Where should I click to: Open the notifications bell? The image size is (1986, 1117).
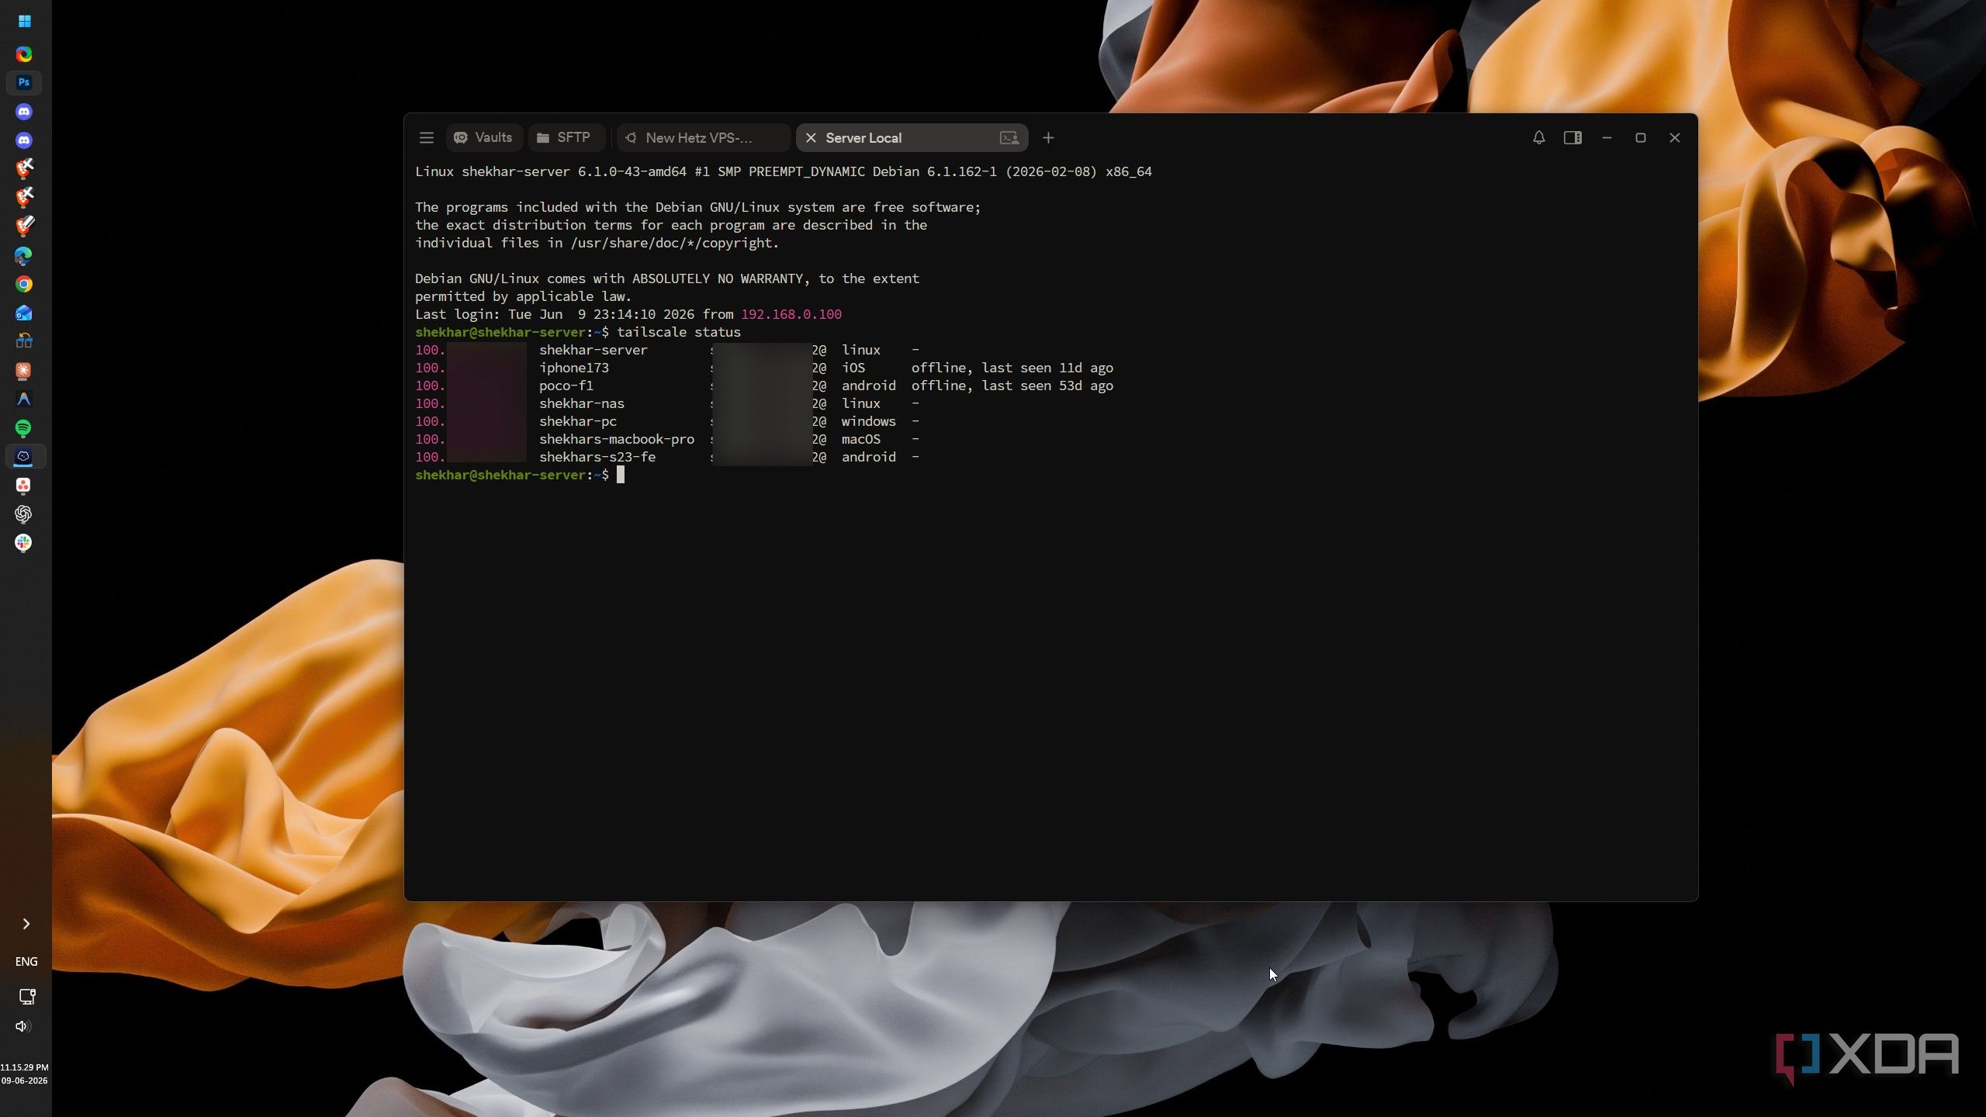click(1538, 138)
